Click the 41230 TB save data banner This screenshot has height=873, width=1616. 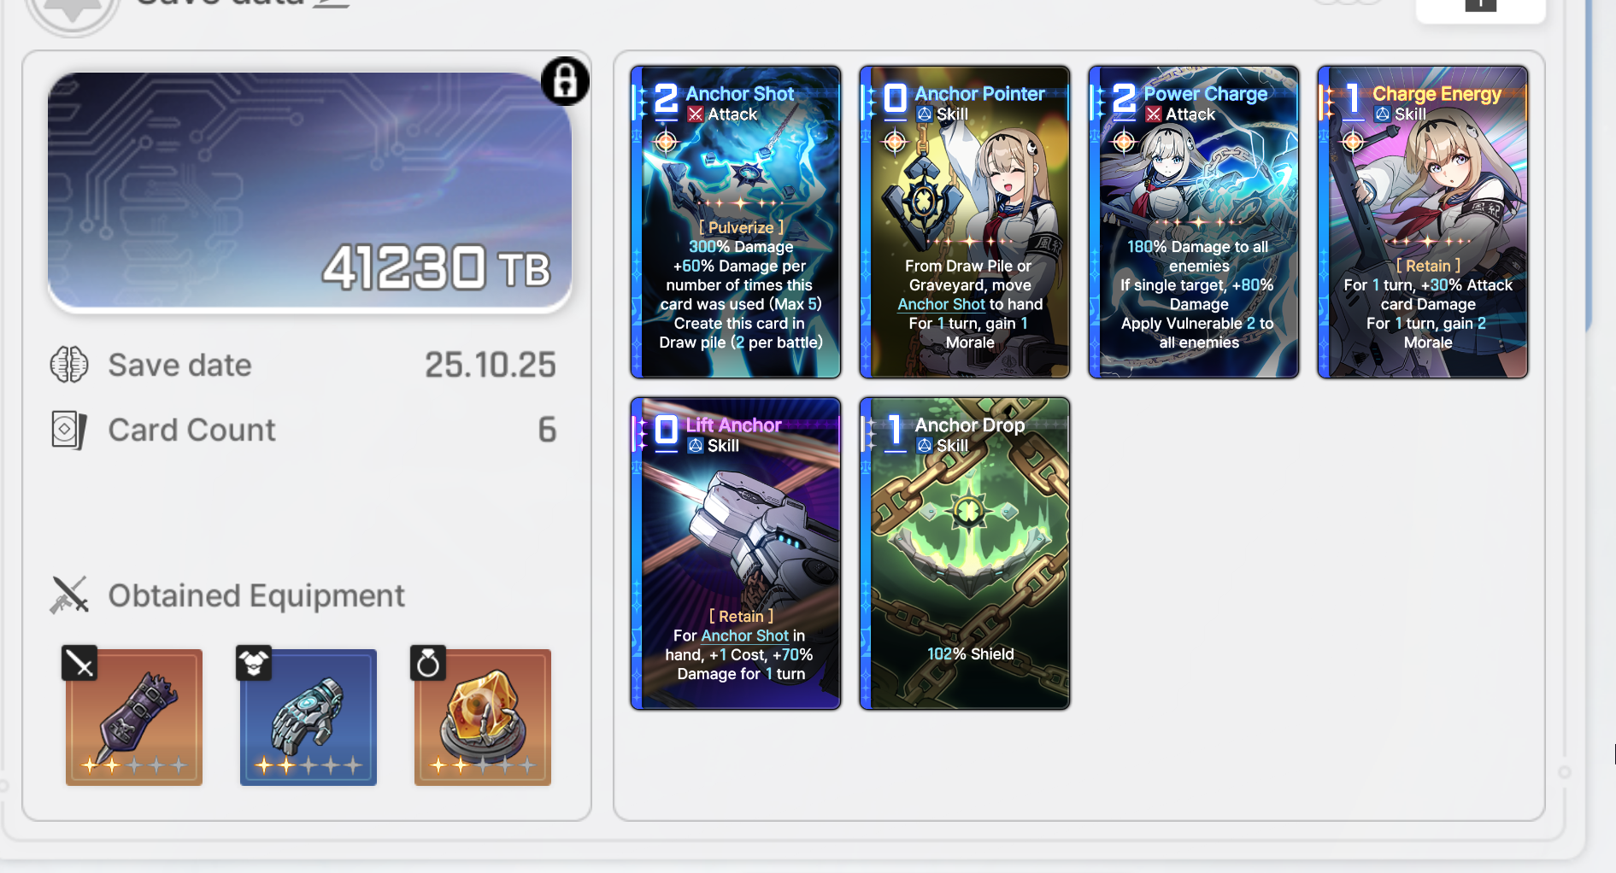click(x=310, y=192)
